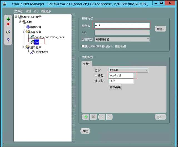Click the 服务名 input field containing orcl
This screenshot has height=147, width=178.
(122, 25)
